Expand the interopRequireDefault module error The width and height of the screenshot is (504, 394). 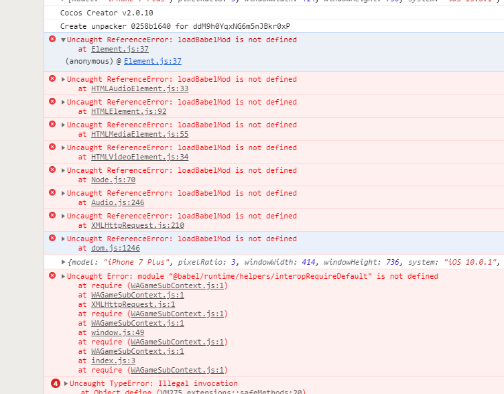(63, 276)
